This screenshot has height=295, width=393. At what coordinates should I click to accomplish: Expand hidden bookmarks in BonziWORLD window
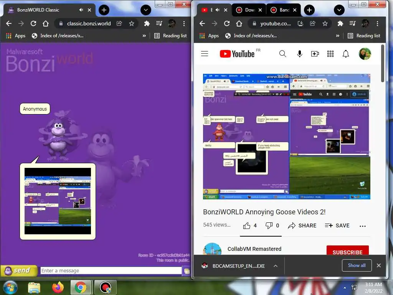[144, 36]
